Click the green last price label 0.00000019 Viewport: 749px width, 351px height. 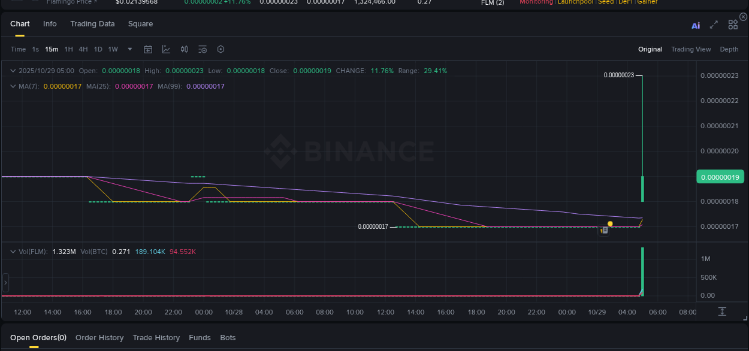[720, 177]
